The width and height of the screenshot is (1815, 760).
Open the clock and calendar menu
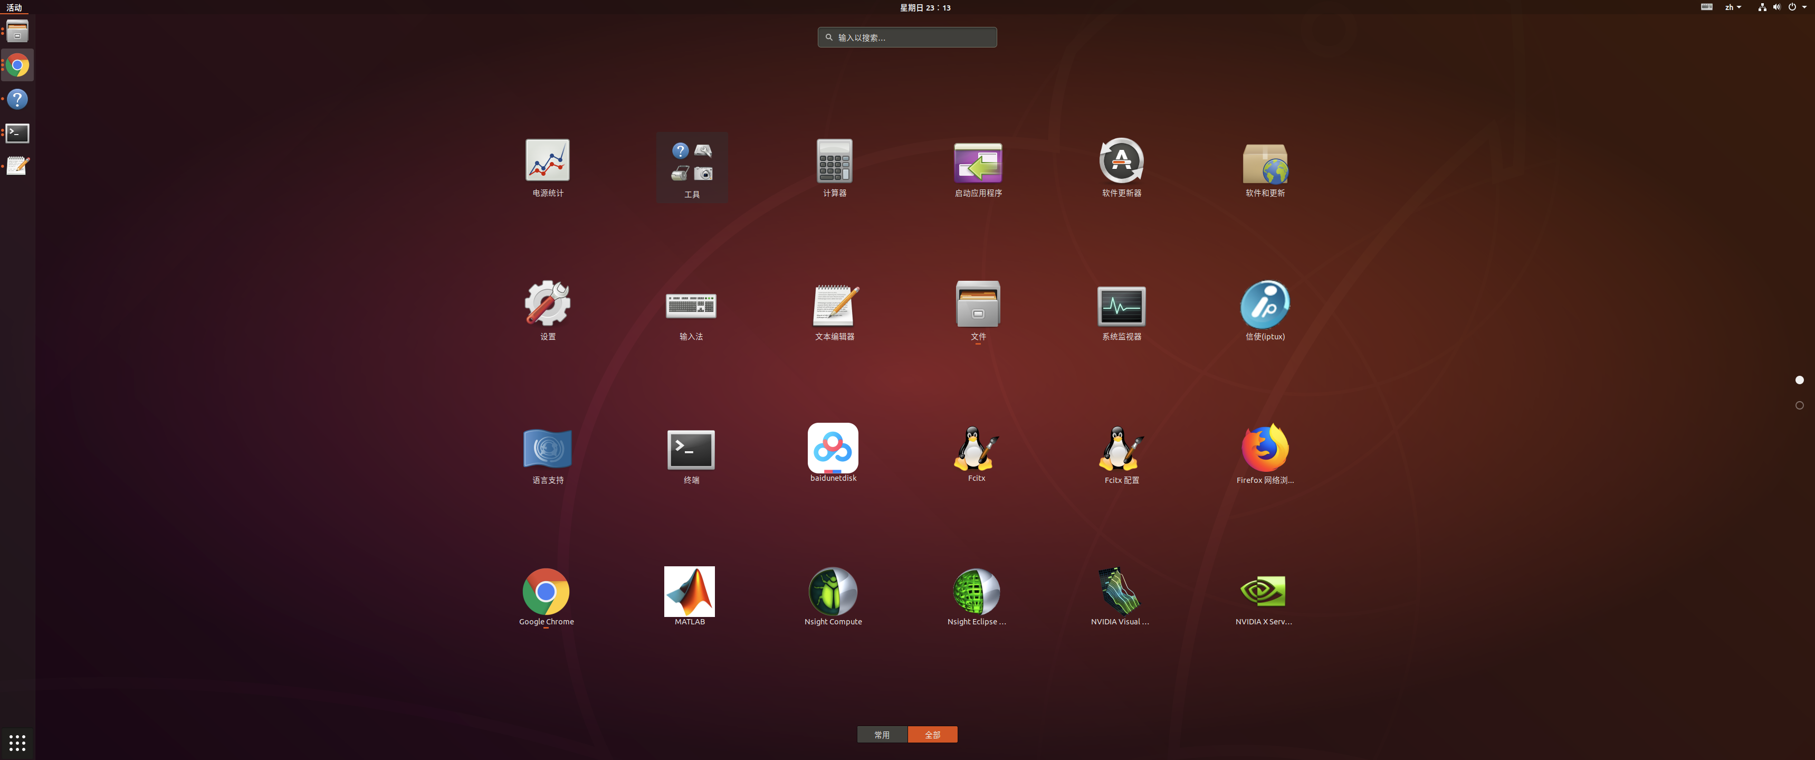click(x=924, y=7)
